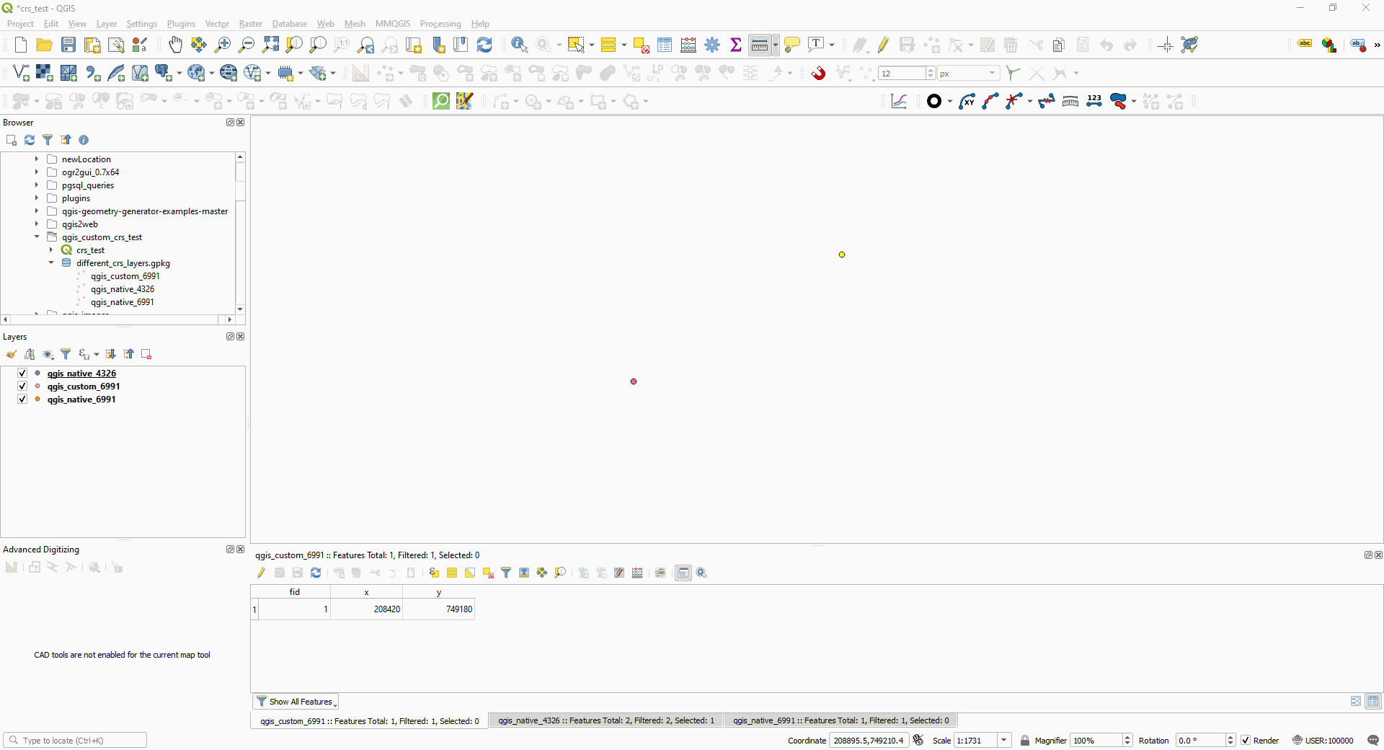
Task: Refresh the map canvas
Action: click(x=484, y=44)
